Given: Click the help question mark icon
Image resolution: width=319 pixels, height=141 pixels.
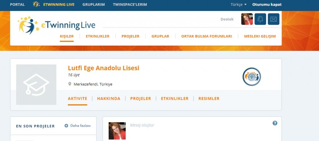Looking at the screenshot, I should click(x=275, y=123).
